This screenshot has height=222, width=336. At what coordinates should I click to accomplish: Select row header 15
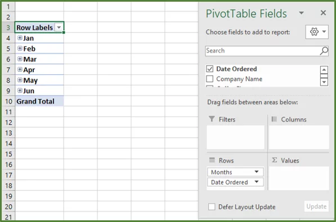pyautogui.click(x=8, y=154)
